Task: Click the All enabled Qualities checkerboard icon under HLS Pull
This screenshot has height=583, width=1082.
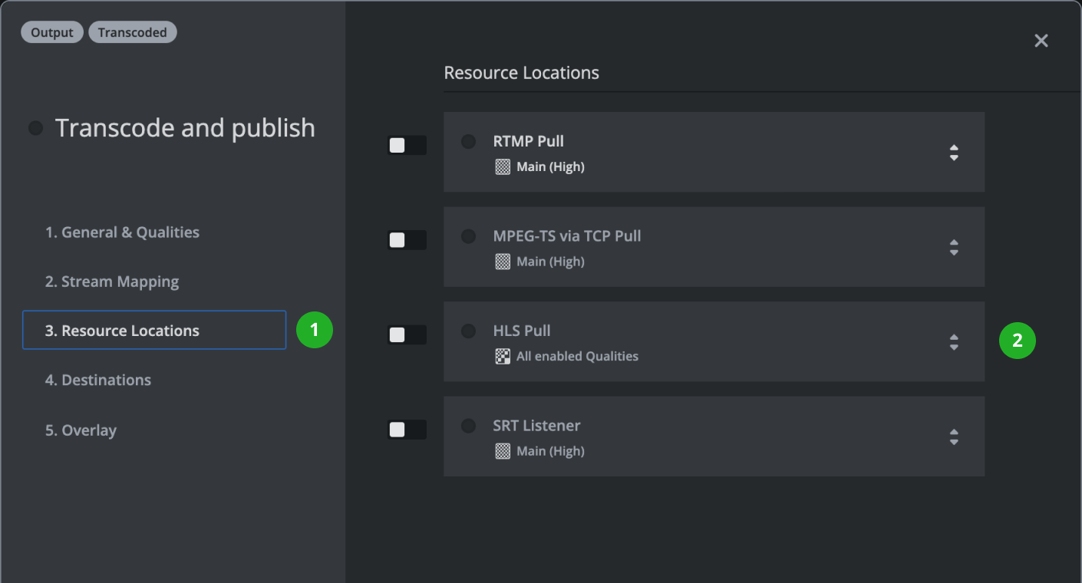Action: [503, 356]
